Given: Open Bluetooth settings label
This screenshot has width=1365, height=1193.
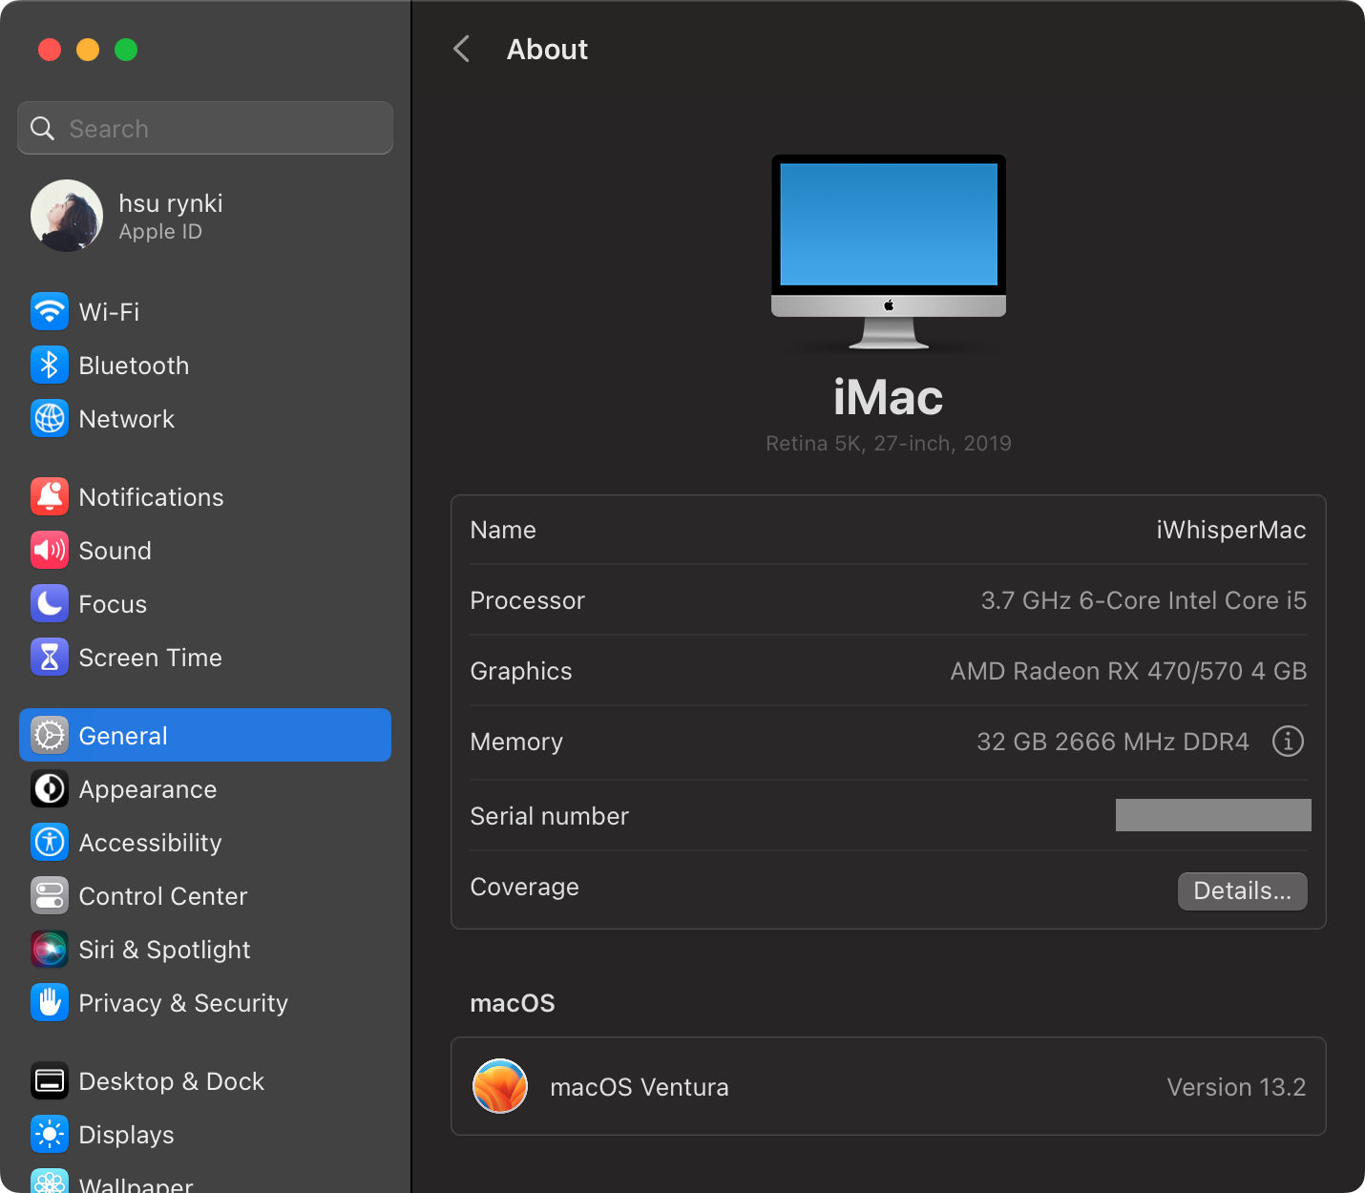Looking at the screenshot, I should 134,366.
